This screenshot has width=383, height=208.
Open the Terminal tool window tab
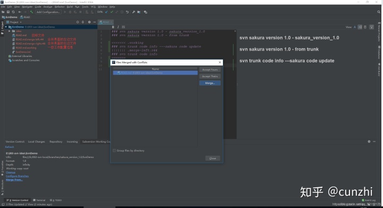[x=39, y=200]
